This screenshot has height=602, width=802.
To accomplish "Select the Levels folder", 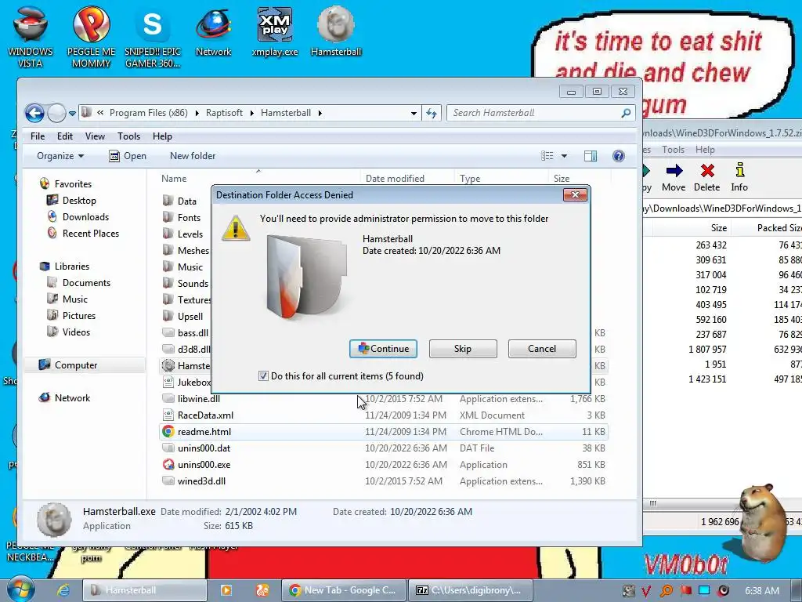I will click(x=182, y=234).
